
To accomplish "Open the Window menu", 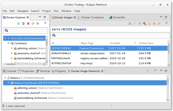I will coord(66,11).
